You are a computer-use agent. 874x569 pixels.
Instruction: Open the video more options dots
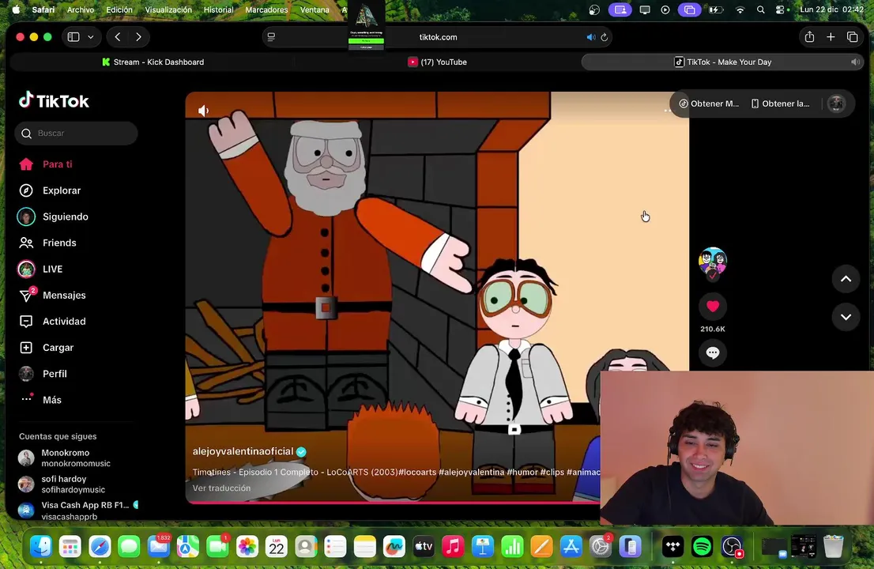(667, 111)
